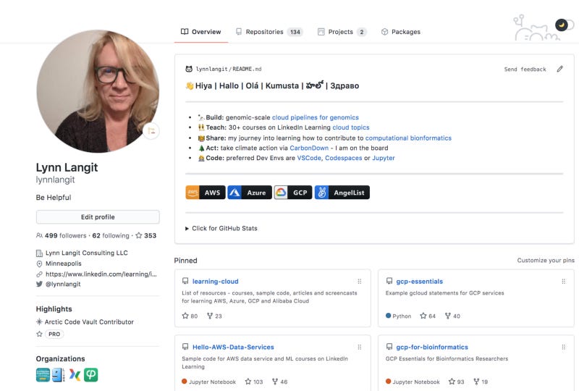
Task: Click drag handle on gcp-essentials card
Action: [x=564, y=281]
